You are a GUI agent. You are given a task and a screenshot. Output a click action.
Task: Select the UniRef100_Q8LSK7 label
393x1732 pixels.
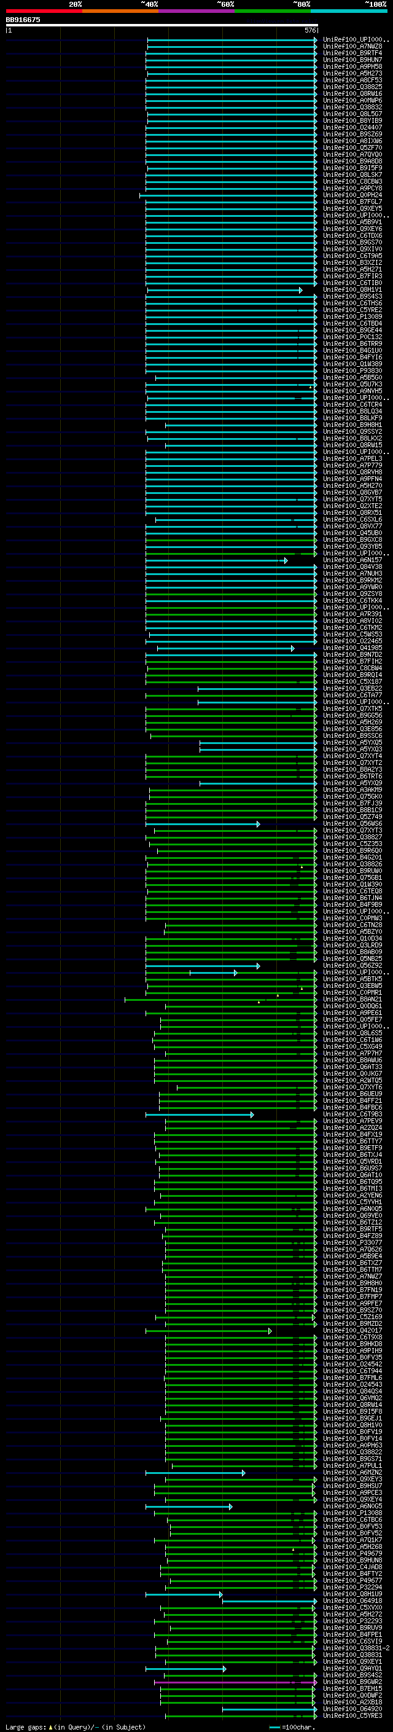352,175
